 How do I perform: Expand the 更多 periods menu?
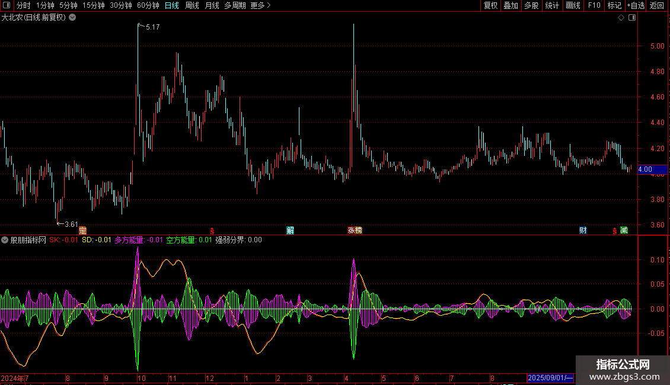(x=260, y=5)
